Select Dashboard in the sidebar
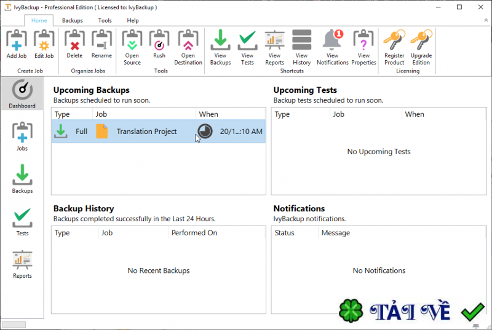Screen dimensions: 492x330 [x=22, y=93]
